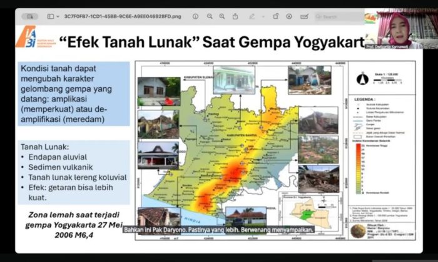Image resolution: width=438 pixels, height=262 pixels.
Task: Click the north arrow compass on the map
Action: 362,79
